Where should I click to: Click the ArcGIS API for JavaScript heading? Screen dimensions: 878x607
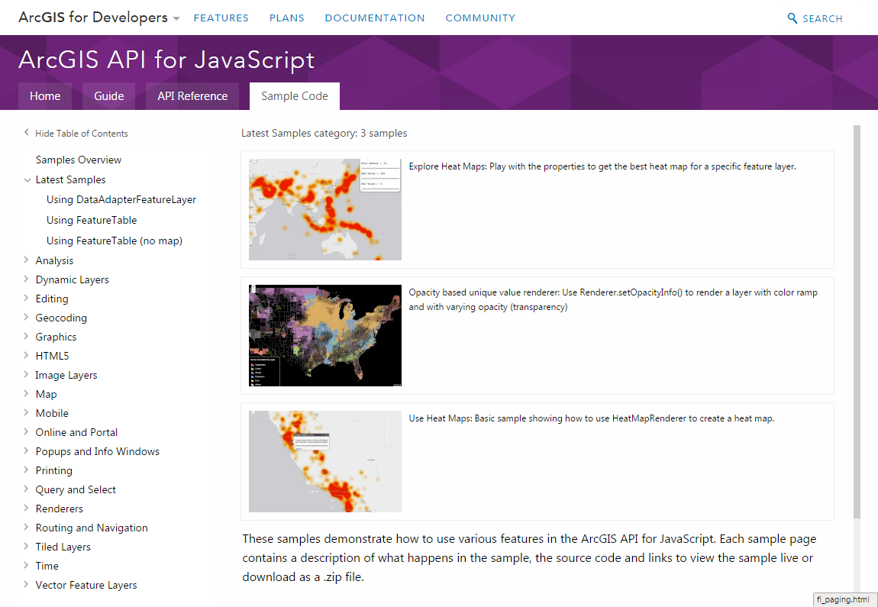(x=166, y=60)
